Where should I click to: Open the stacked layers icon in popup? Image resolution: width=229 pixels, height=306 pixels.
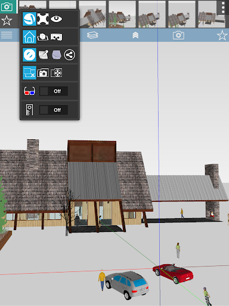57,55
